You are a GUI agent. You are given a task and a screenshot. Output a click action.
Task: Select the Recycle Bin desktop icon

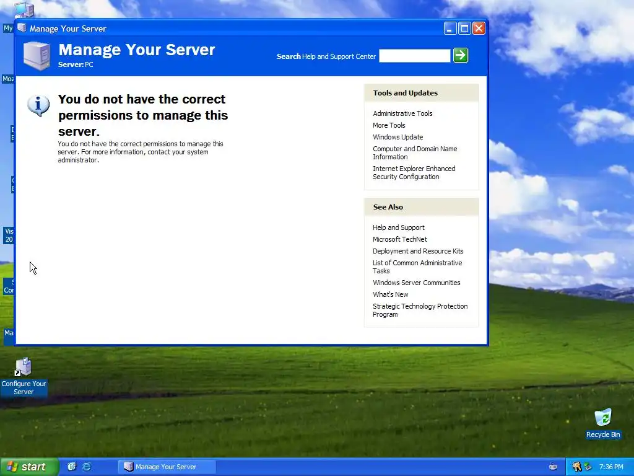tap(603, 423)
